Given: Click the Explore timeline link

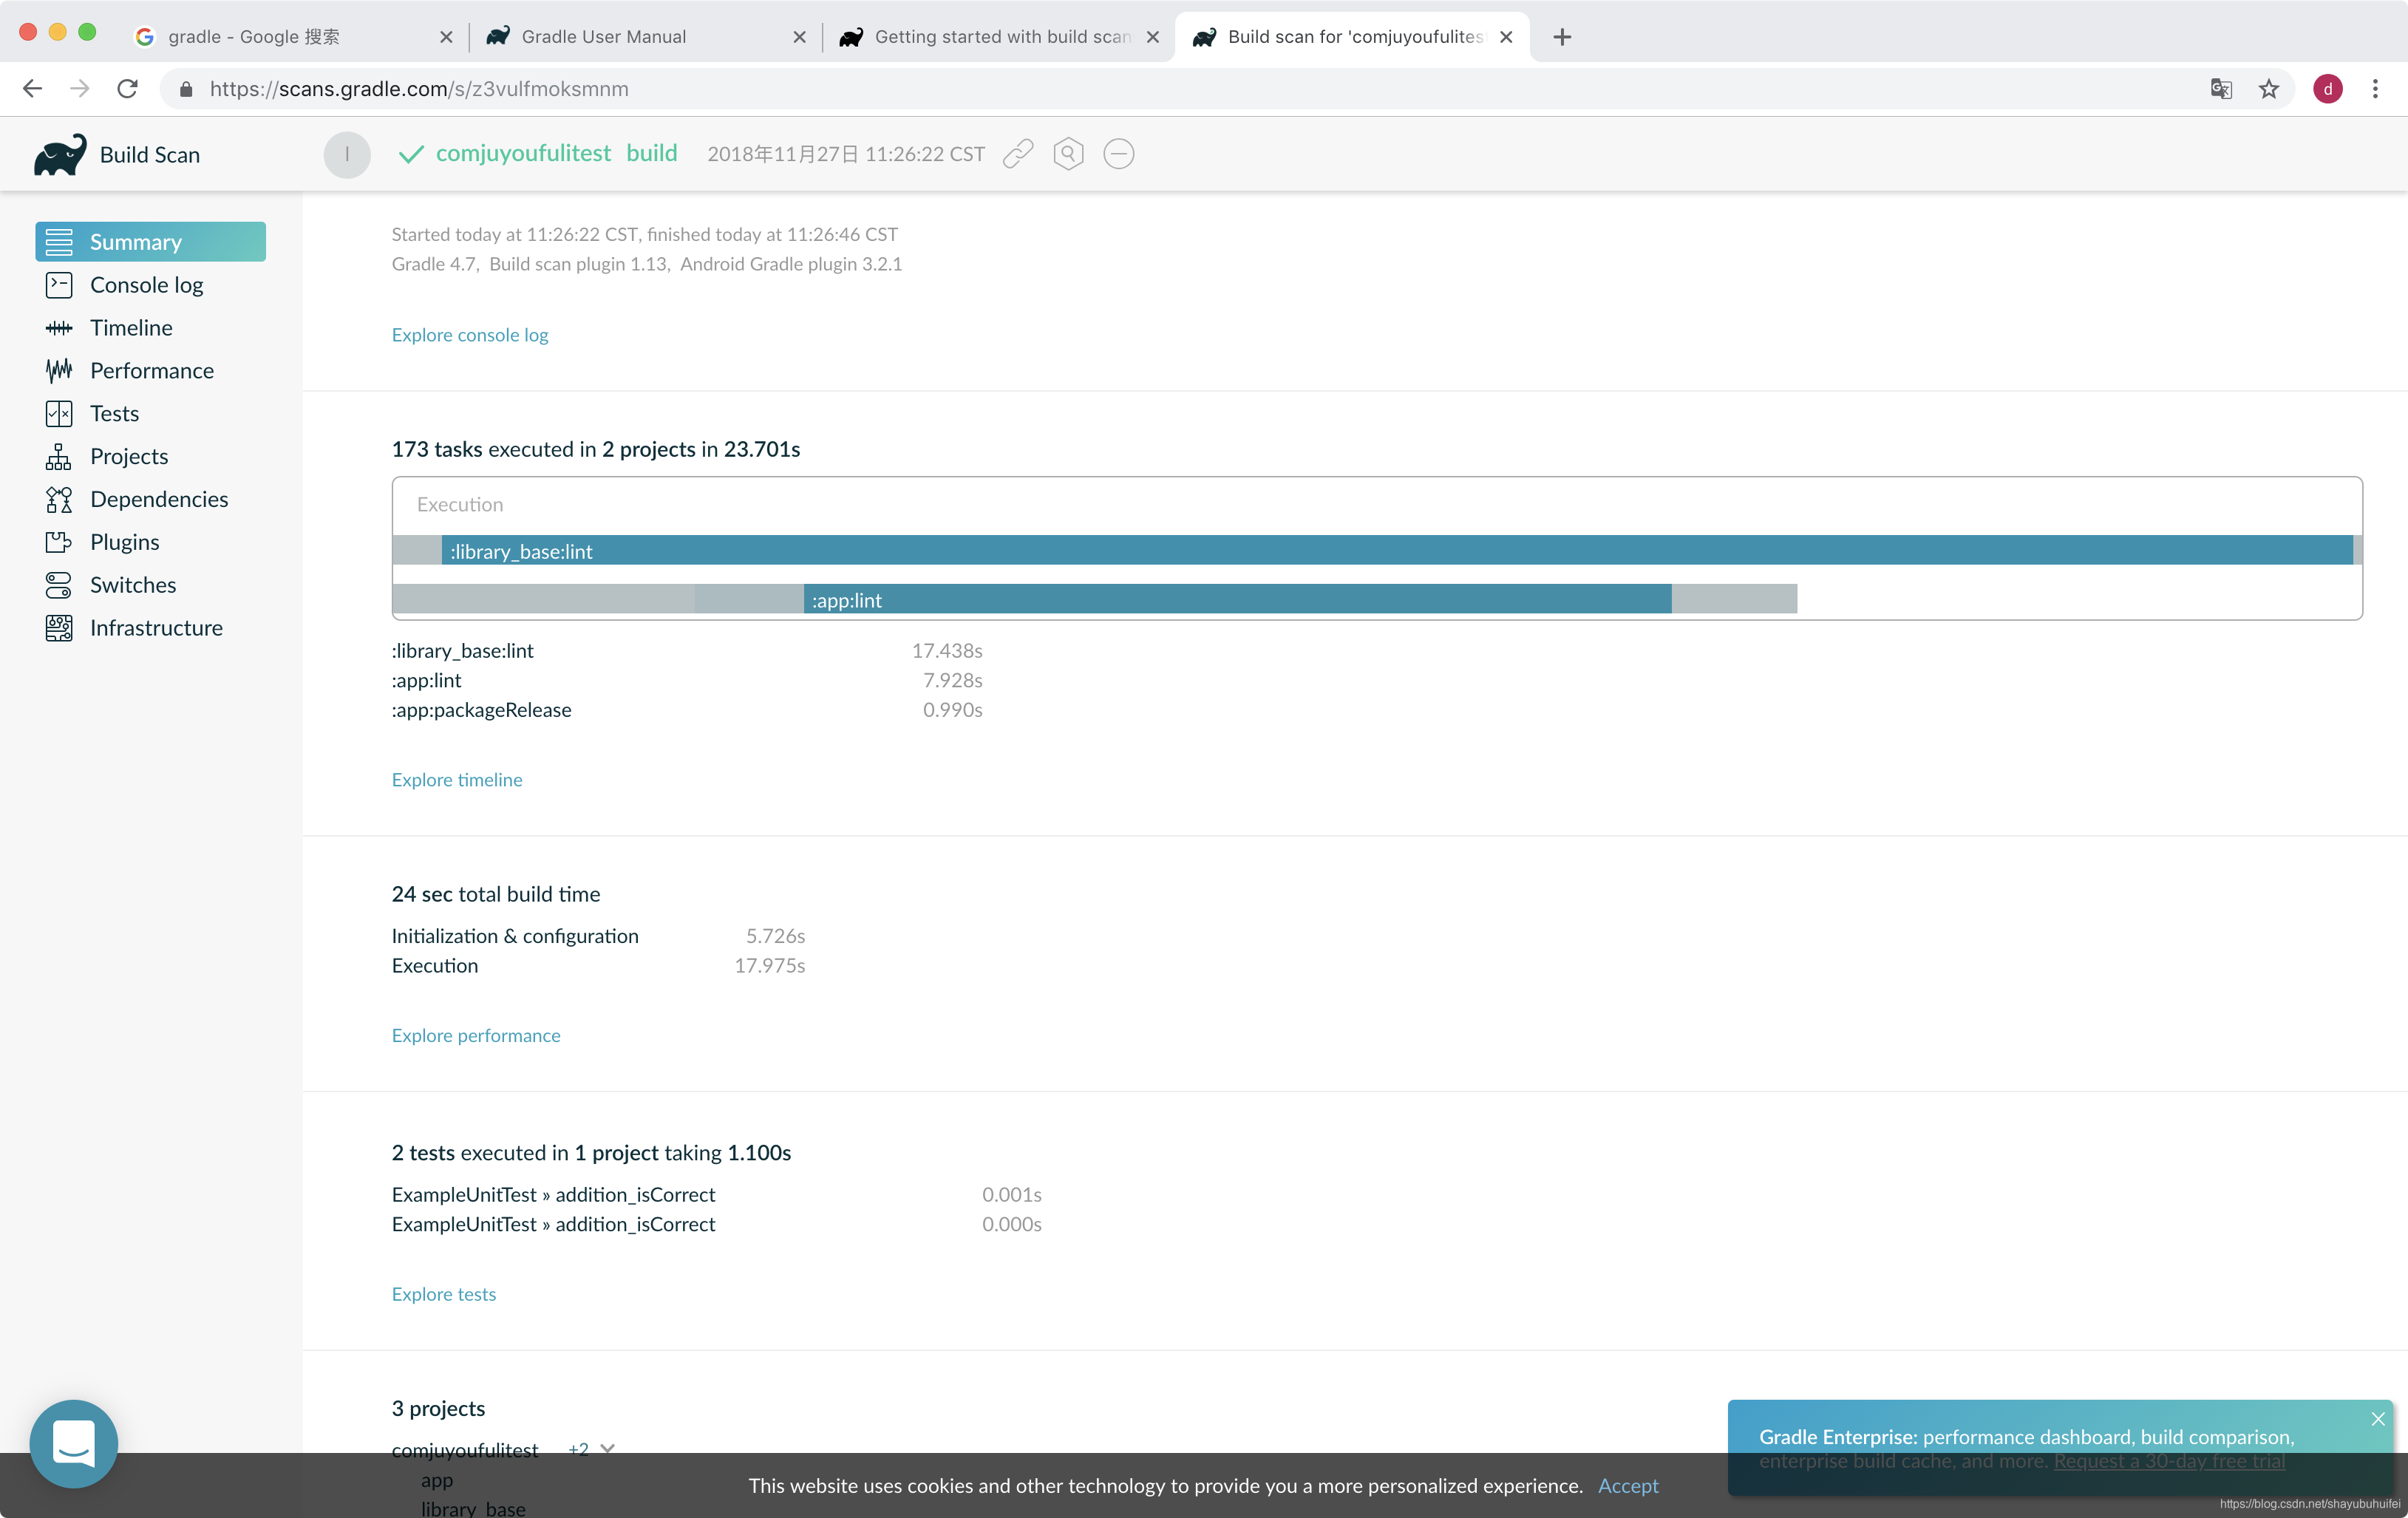Looking at the screenshot, I should pyautogui.click(x=457, y=780).
